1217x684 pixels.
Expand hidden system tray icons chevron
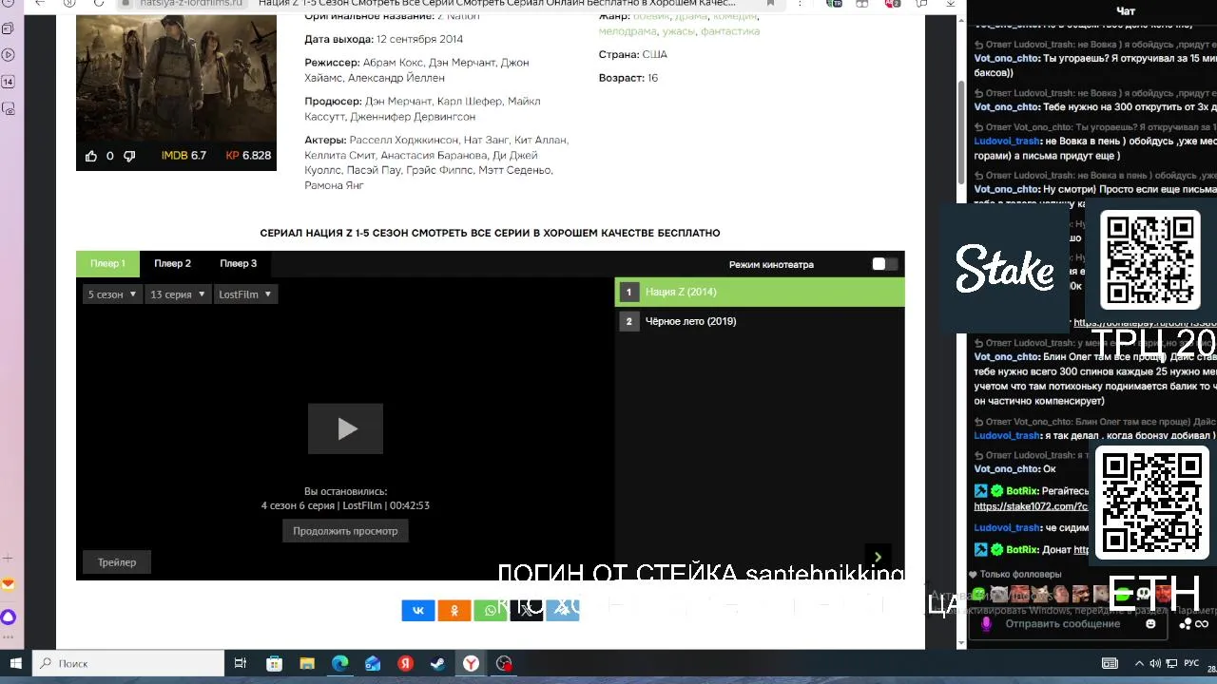point(1139,663)
